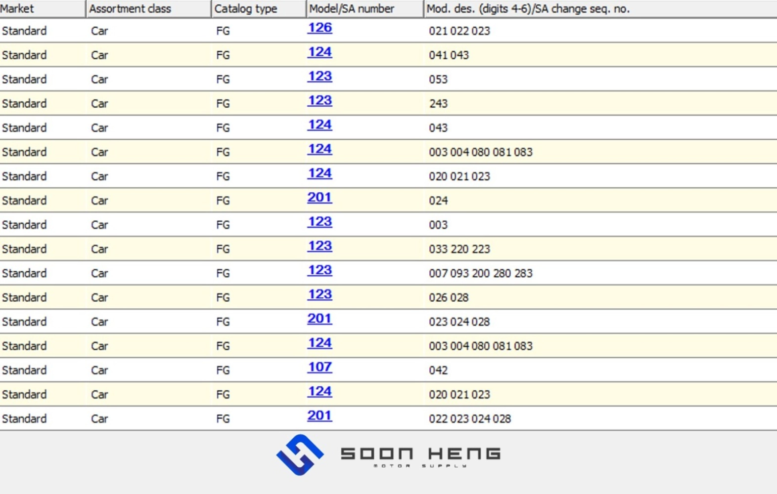The width and height of the screenshot is (777, 494).
Task: Select the 123 link in the 003 row
Action: point(320,222)
